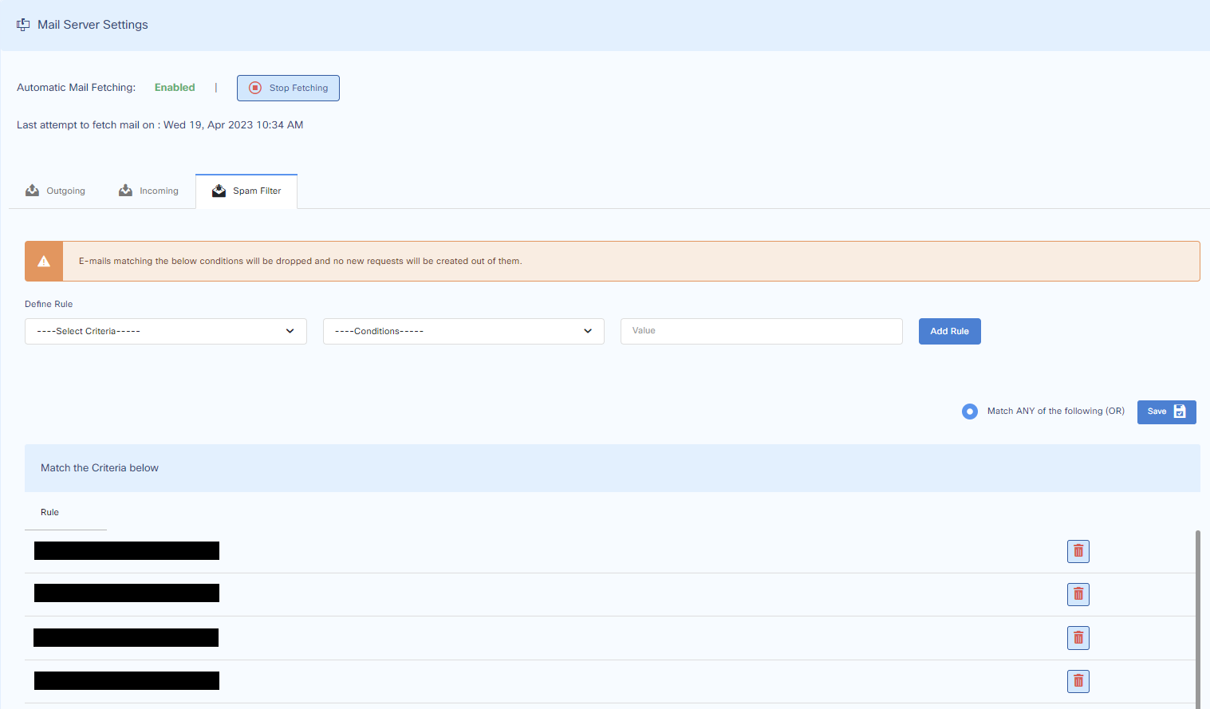Click the Mail Server Settings header icon
1210x709 pixels.
(x=23, y=25)
